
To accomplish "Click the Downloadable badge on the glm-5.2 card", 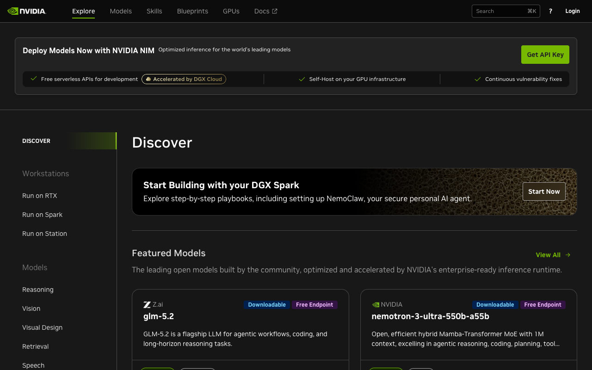I will click(x=267, y=305).
